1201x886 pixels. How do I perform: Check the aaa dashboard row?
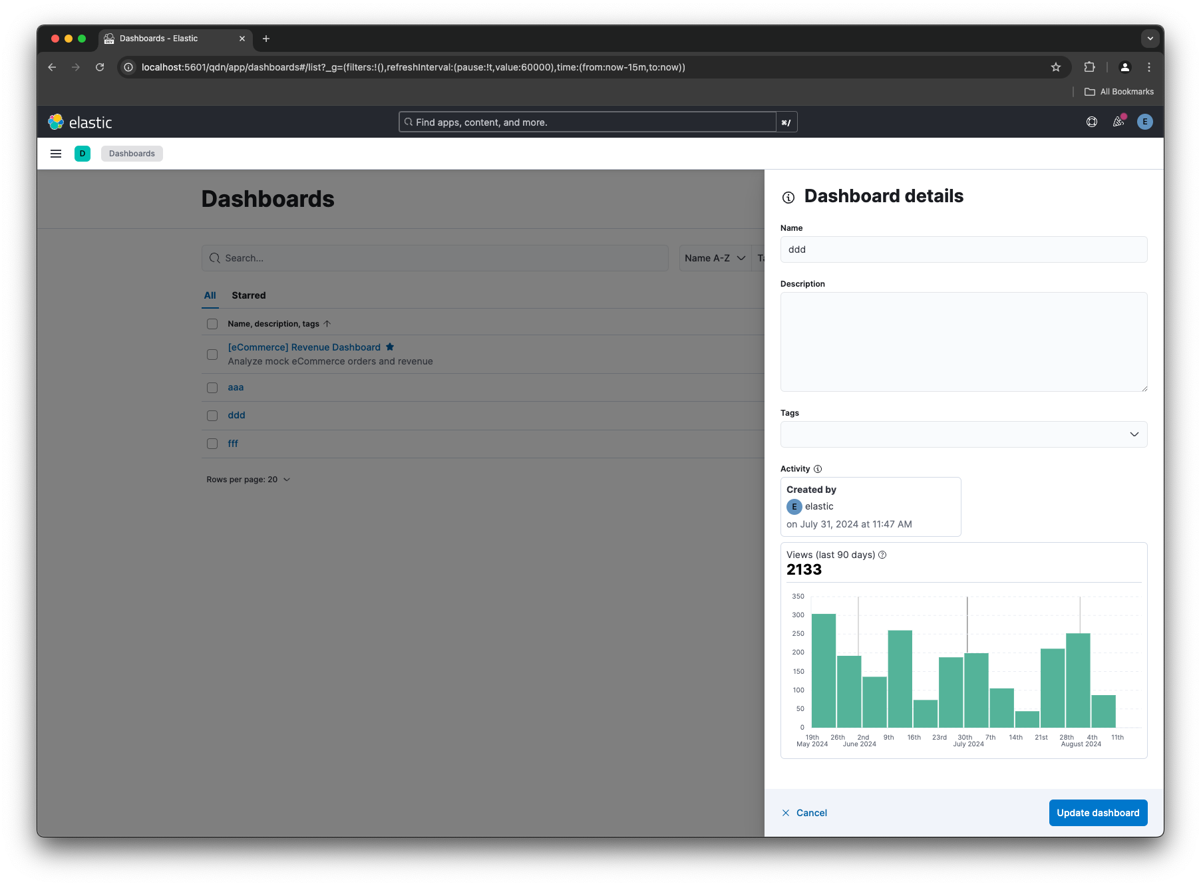(212, 388)
